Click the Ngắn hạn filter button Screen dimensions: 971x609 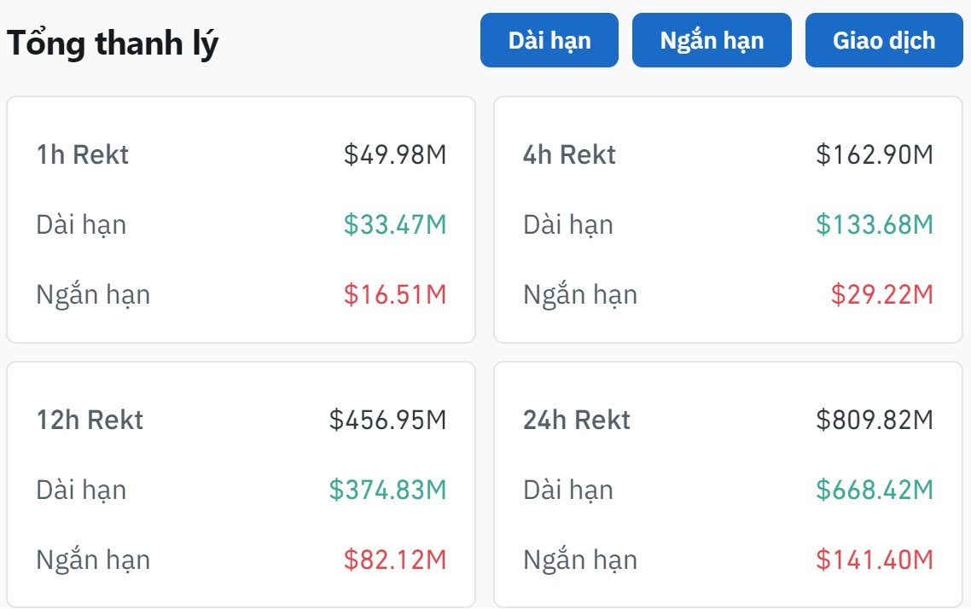click(712, 39)
